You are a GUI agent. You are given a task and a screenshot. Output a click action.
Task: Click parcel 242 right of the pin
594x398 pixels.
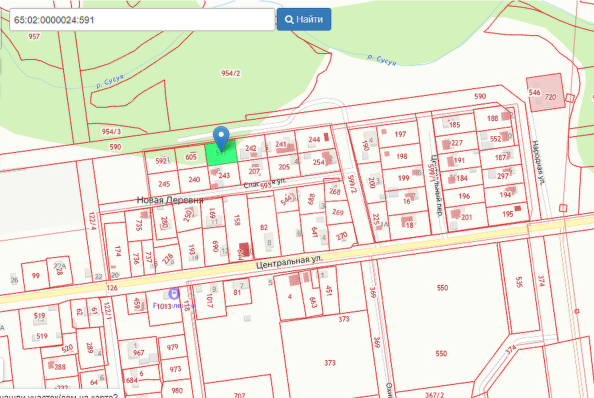tap(251, 149)
